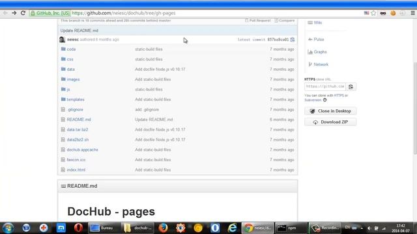Click neiesc avatar thumbnail
The image size is (417, 234).
pos(63,40)
